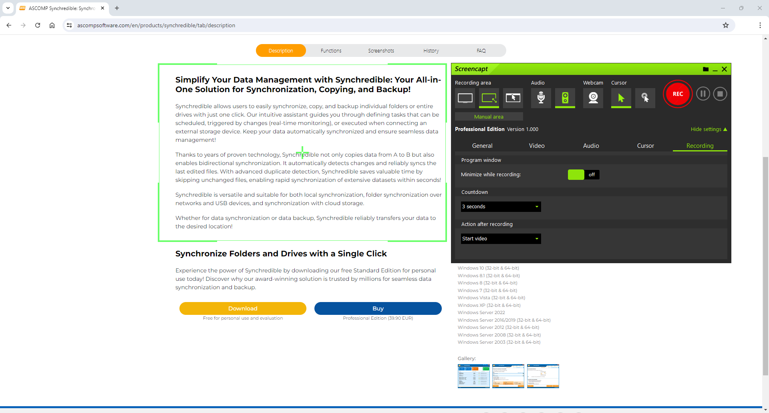Start recording with REC button
This screenshot has height=413, width=769.
(x=678, y=94)
